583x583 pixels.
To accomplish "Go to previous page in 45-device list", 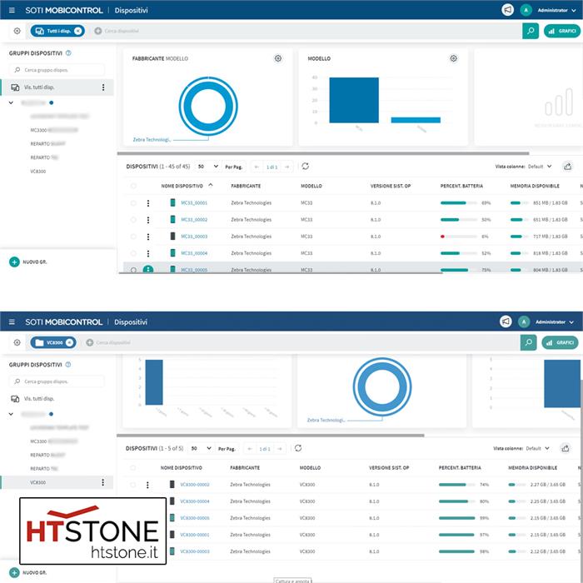I will point(257,167).
